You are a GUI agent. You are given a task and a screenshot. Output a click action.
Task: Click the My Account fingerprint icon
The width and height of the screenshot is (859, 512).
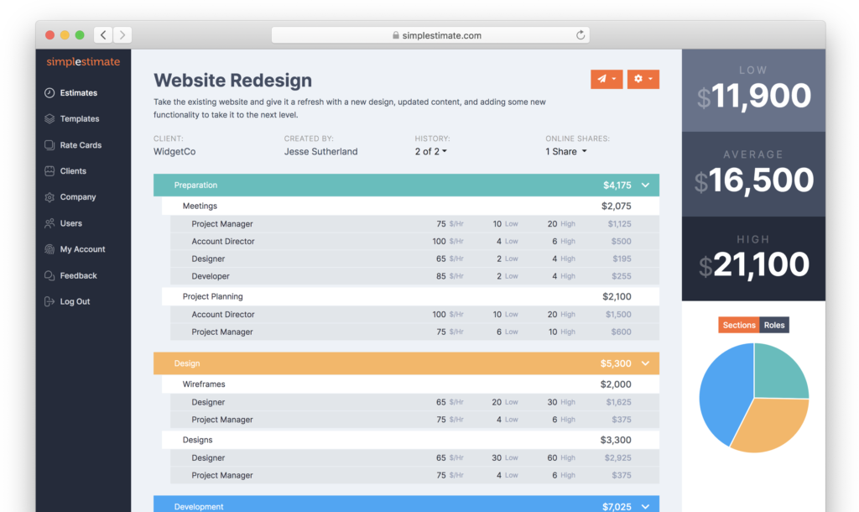(49, 249)
